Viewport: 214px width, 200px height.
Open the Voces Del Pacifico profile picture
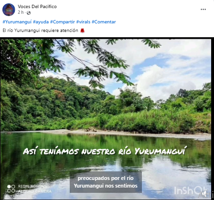[9, 10]
